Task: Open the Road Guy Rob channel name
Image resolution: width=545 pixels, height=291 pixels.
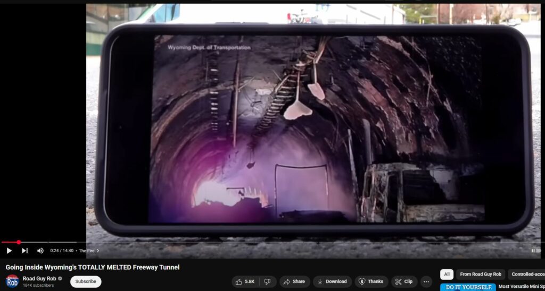Action: (x=39, y=278)
